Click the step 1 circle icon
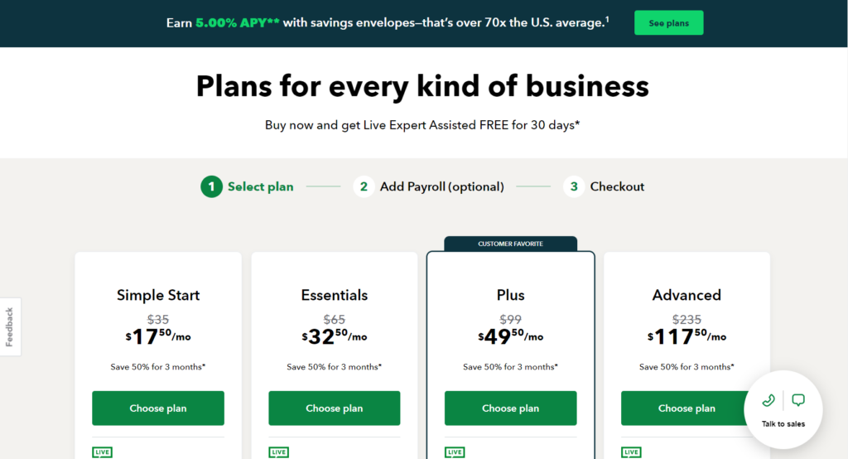 pos(211,186)
